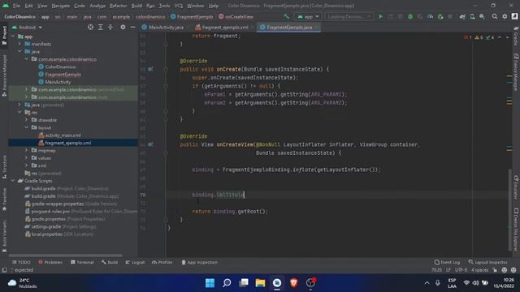Open the Device Manager toolbar icon
The width and height of the screenshot is (520, 292).
click(472, 16)
